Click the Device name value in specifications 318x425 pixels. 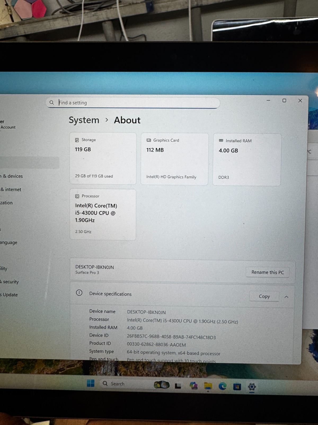[x=146, y=312]
